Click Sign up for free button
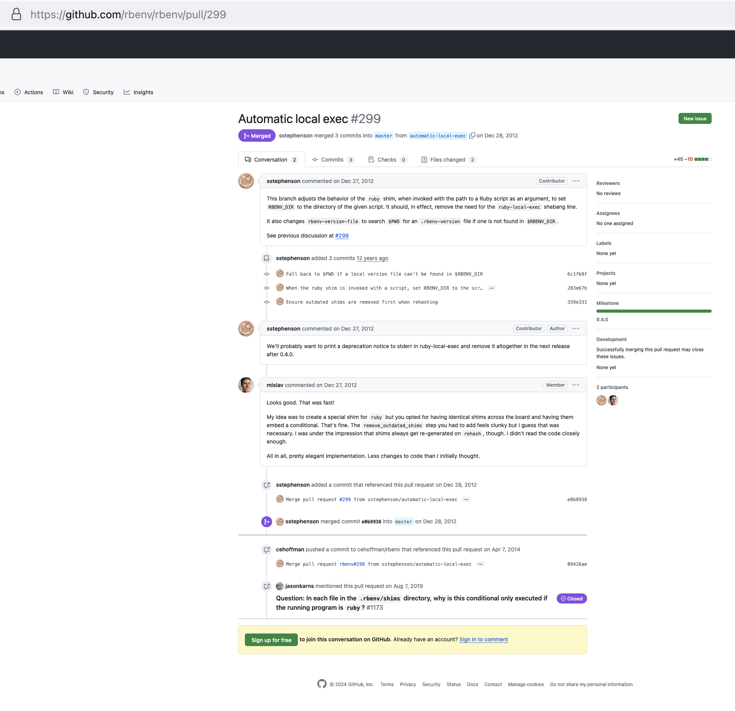Viewport: 735px width, 711px height. coord(271,640)
